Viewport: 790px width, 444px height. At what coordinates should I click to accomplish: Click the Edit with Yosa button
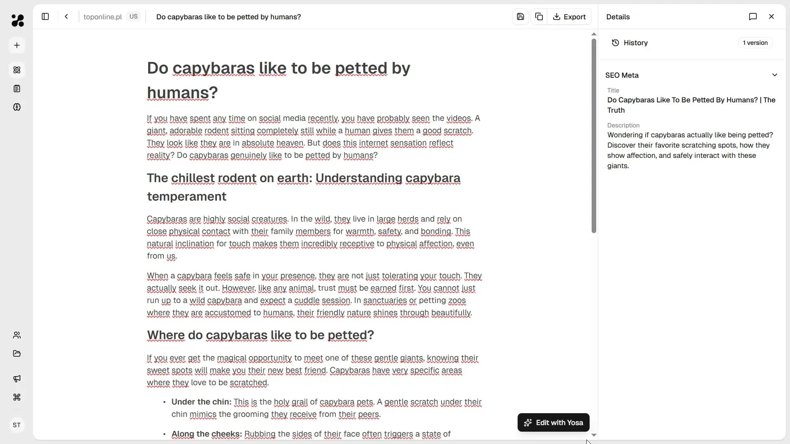pyautogui.click(x=553, y=422)
